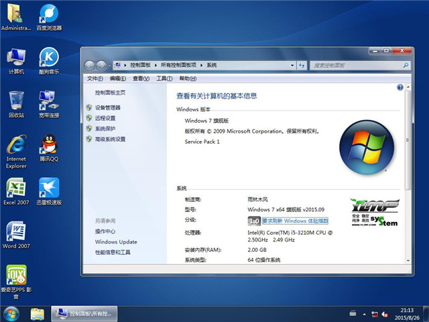
Task: Click the scrollbar up arrow
Action: click(408, 87)
